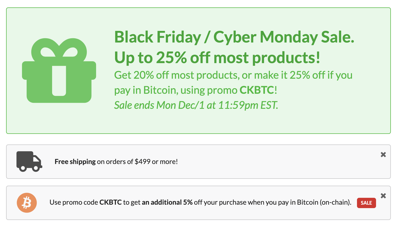This screenshot has width=398, height=225.
Task: Select the bold CKBTC code in green banner
Action: (256, 90)
